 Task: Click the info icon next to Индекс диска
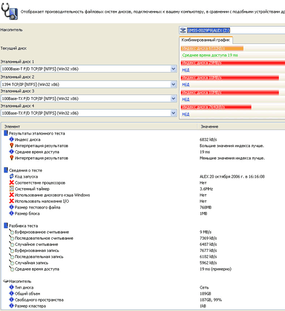tap(11, 140)
